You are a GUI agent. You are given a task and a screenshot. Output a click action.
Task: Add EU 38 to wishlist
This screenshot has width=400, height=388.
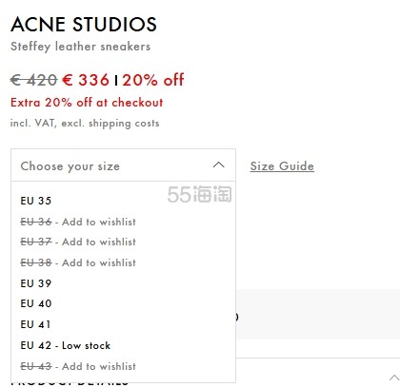[123, 262]
